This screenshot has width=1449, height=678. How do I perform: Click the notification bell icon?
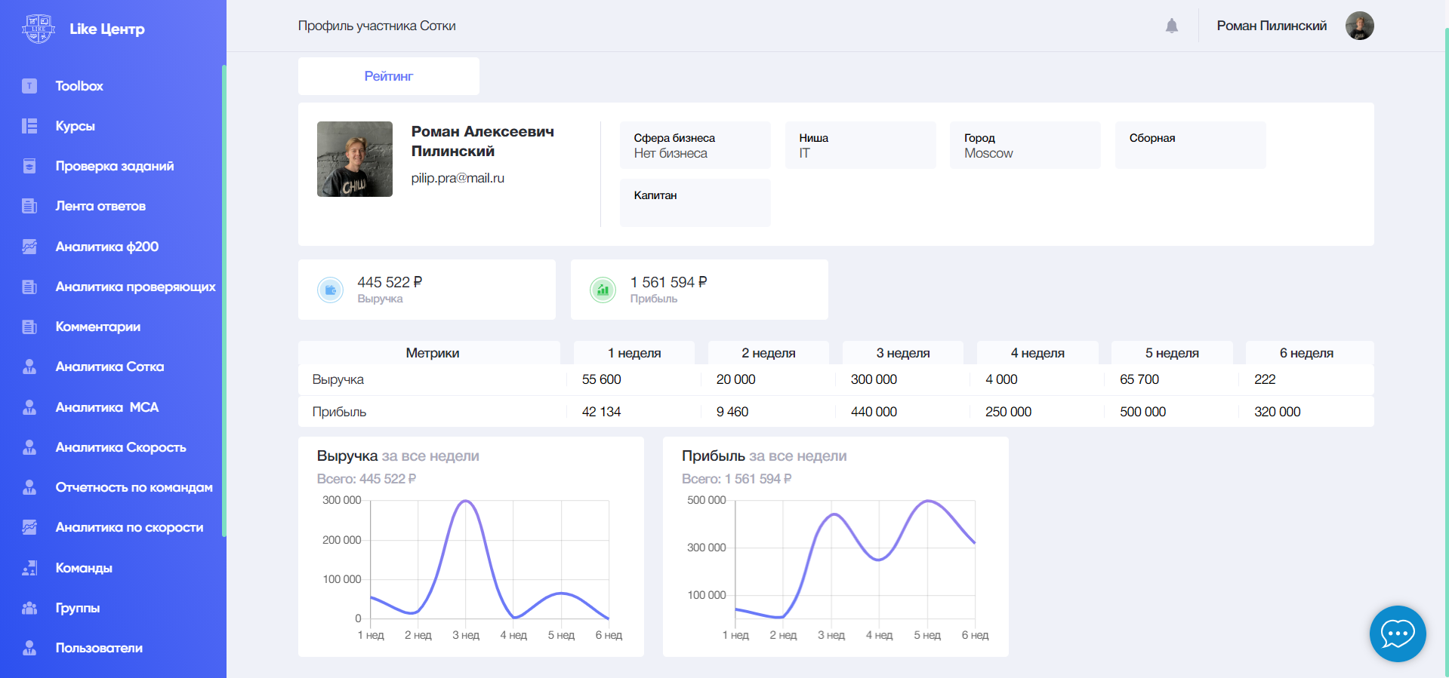click(x=1171, y=26)
